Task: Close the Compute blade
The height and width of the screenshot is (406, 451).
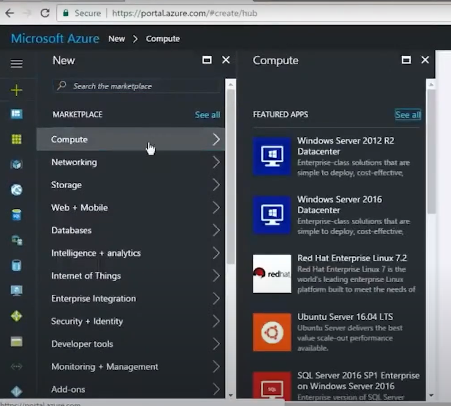Action: click(x=425, y=60)
